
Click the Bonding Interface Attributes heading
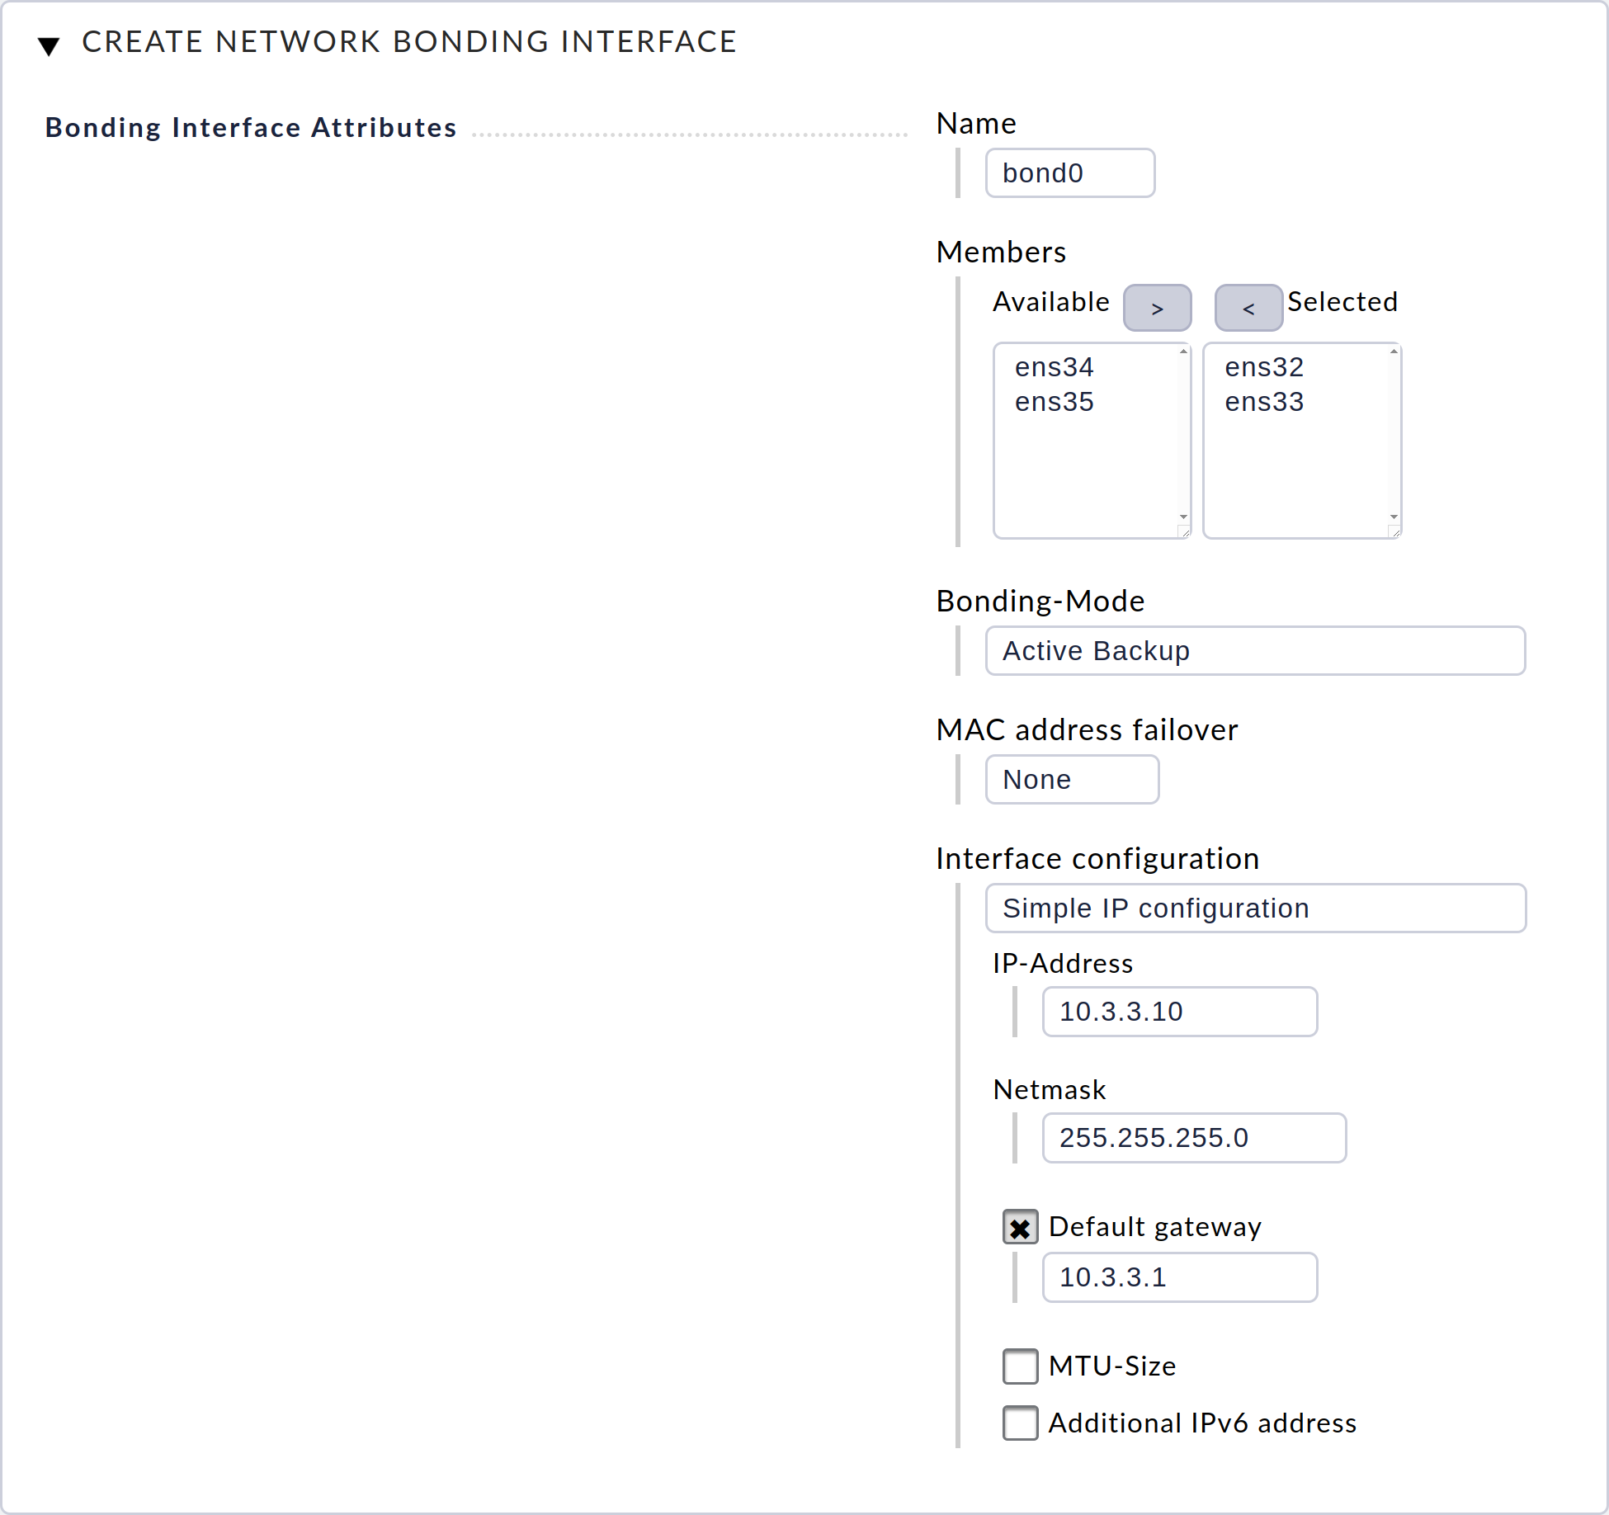point(251,127)
